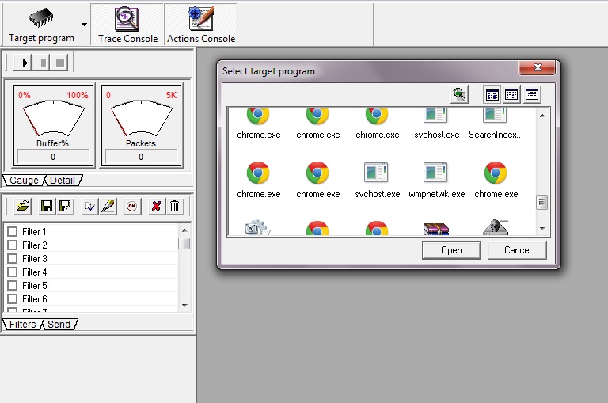Click the magnifier refresh icon in dialog
Screen dimensions: 608x403
coord(459,94)
